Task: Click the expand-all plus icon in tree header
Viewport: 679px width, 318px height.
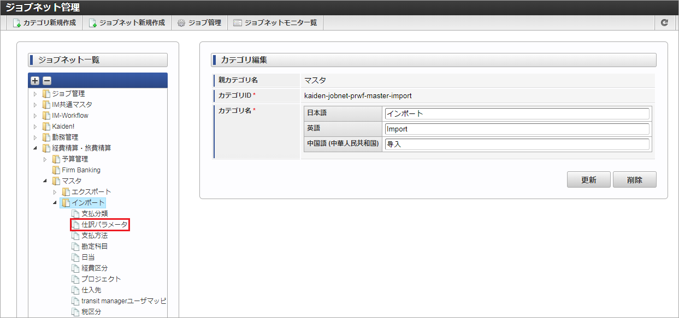Action: click(x=35, y=81)
